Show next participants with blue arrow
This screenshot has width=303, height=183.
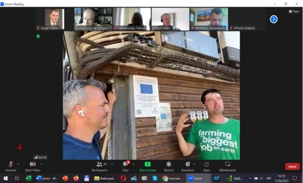pos(274,19)
